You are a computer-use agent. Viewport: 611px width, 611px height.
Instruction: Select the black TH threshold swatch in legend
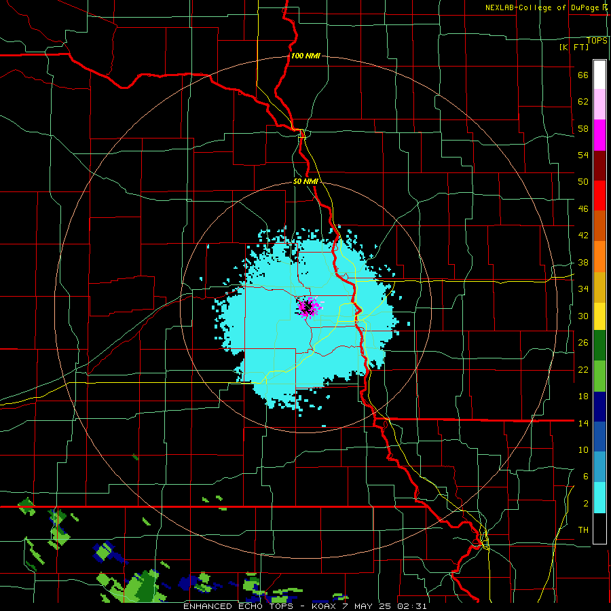[x=599, y=528]
